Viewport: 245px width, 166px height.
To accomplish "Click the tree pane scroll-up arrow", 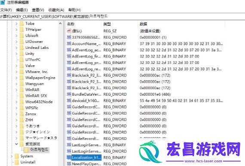I will click(60, 24).
